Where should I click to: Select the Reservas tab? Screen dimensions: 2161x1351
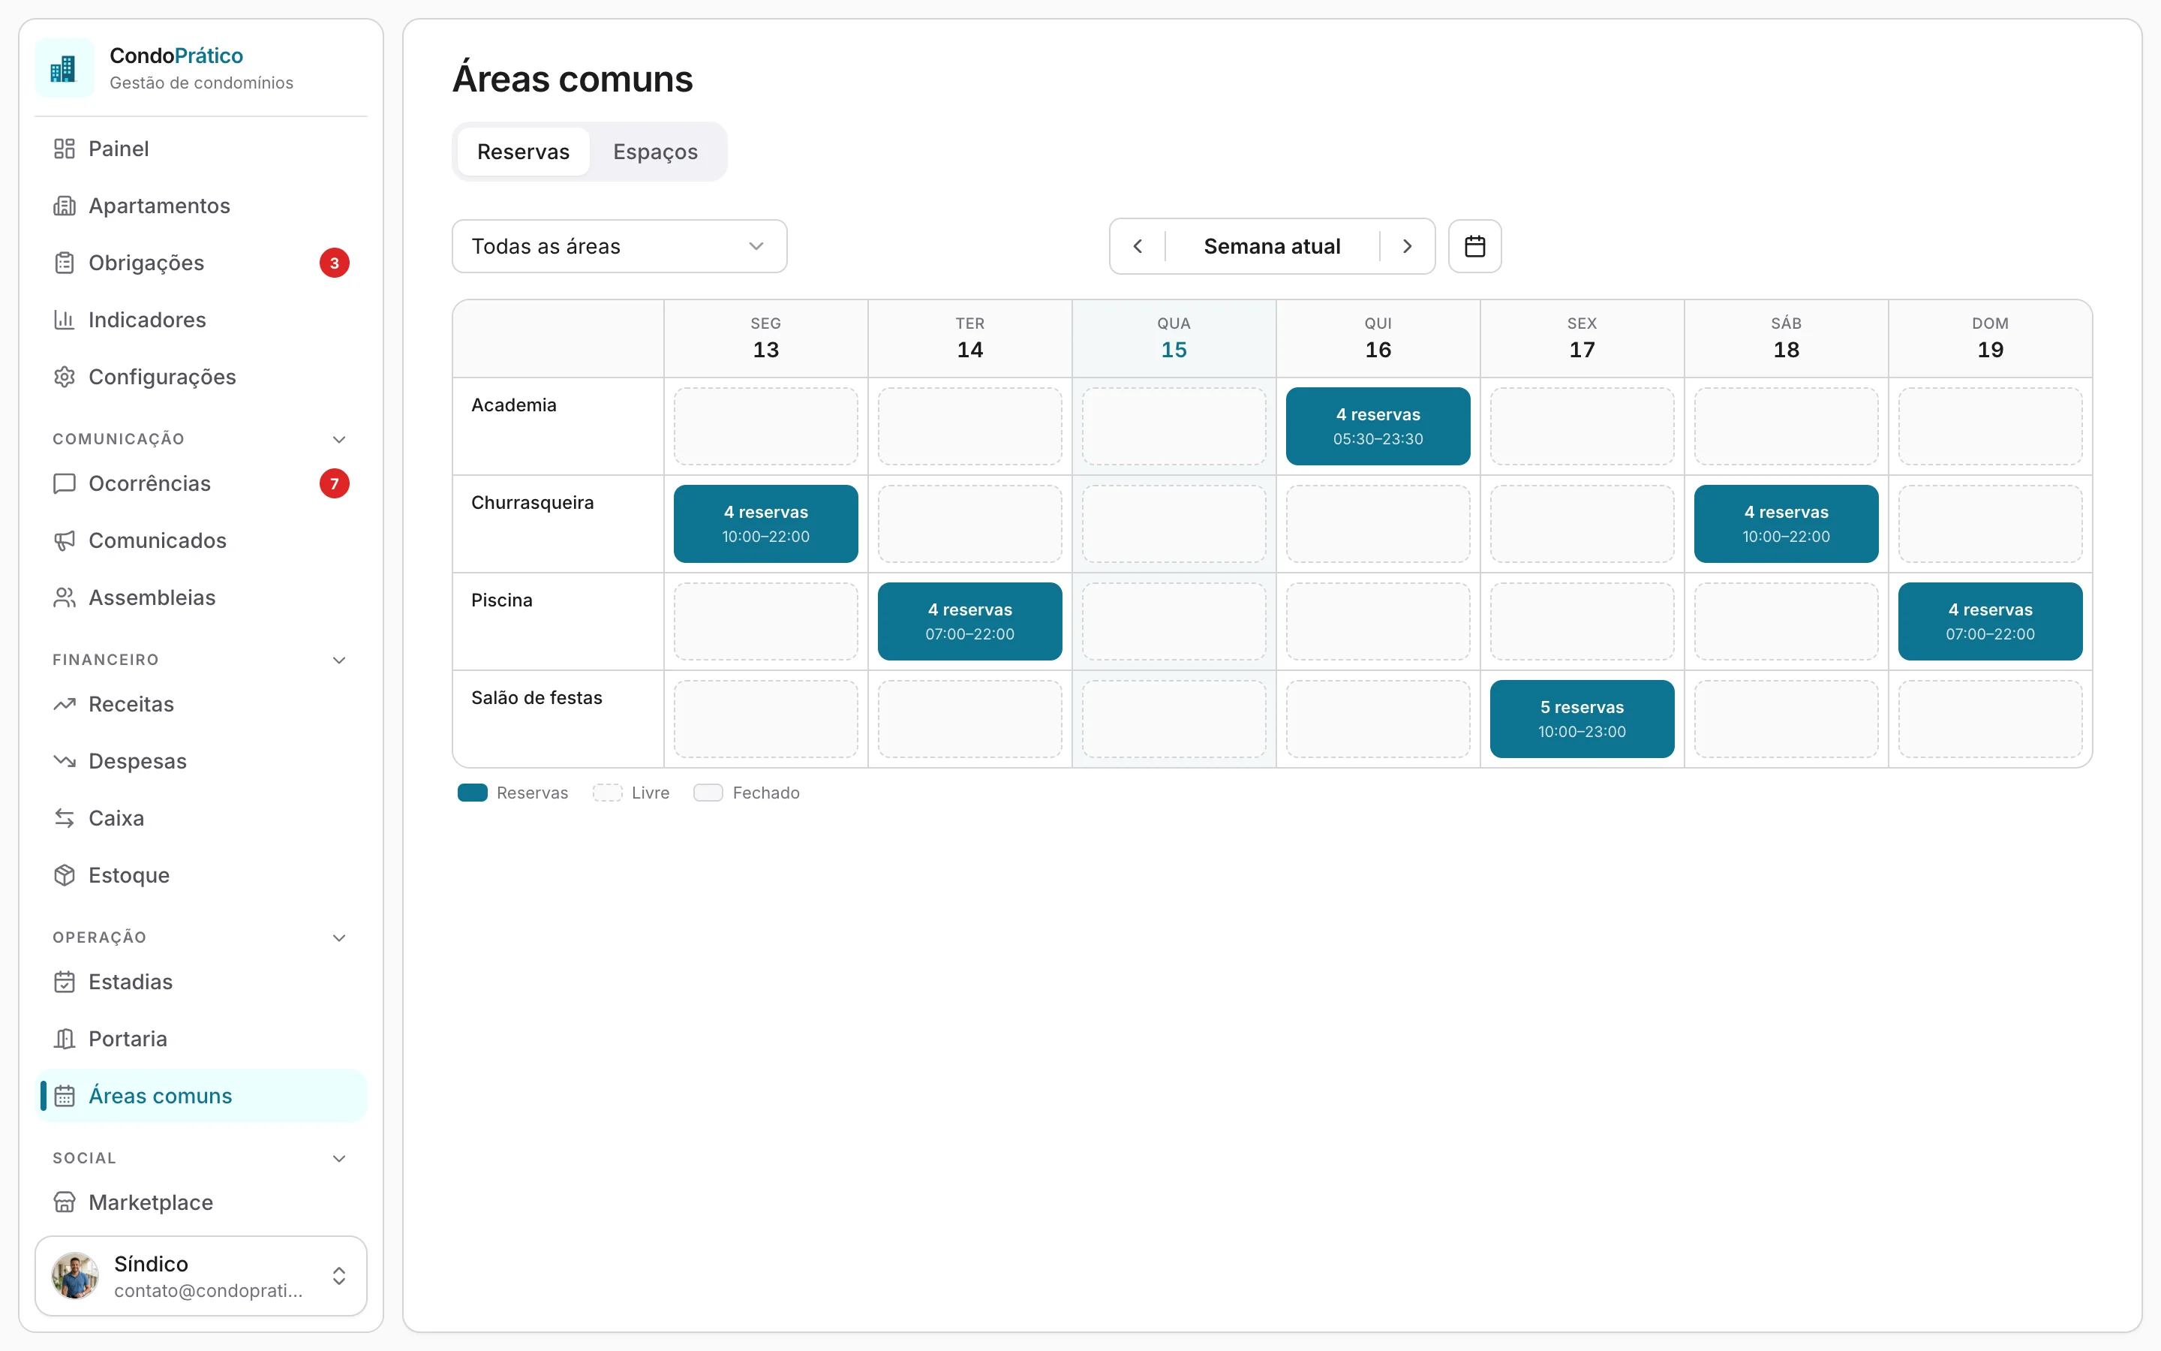pyautogui.click(x=523, y=152)
